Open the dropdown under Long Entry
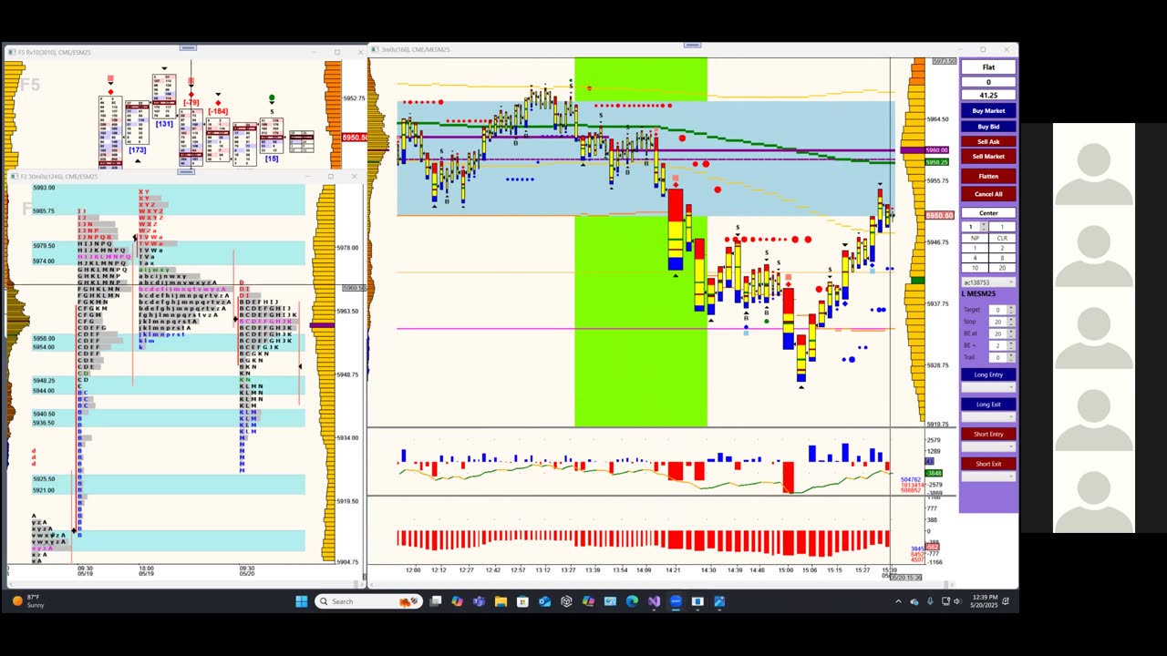This screenshot has width=1167, height=656. (x=988, y=387)
